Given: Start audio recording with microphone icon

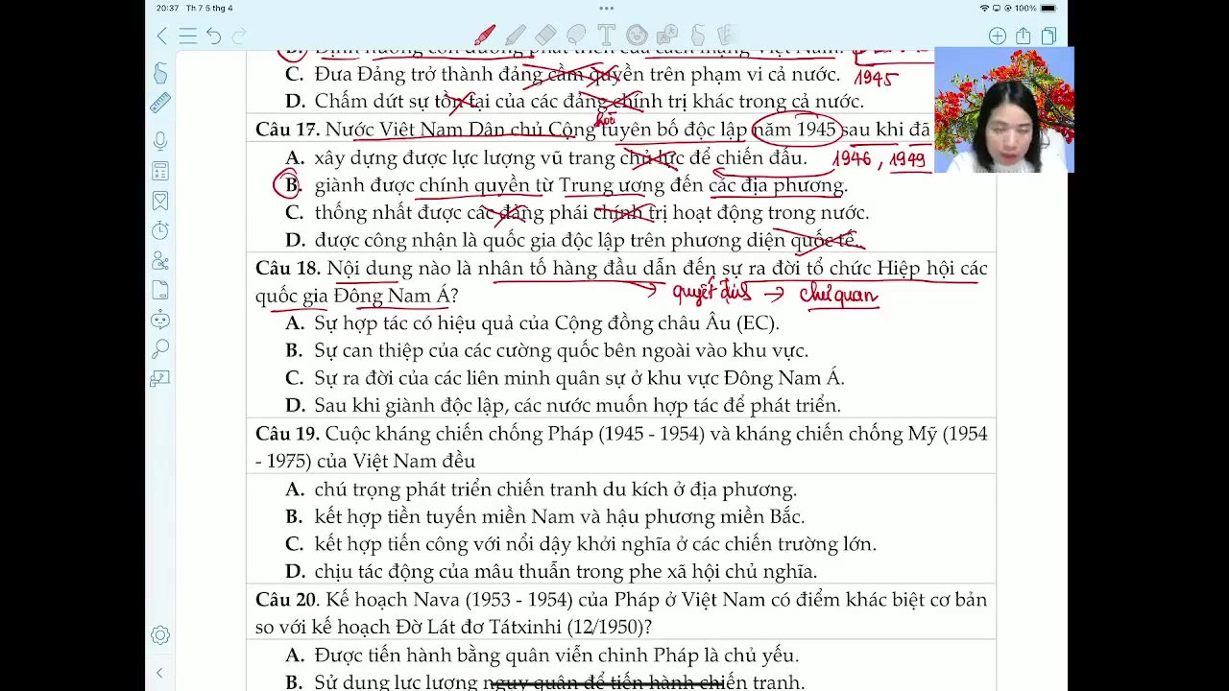Looking at the screenshot, I should click(x=160, y=141).
